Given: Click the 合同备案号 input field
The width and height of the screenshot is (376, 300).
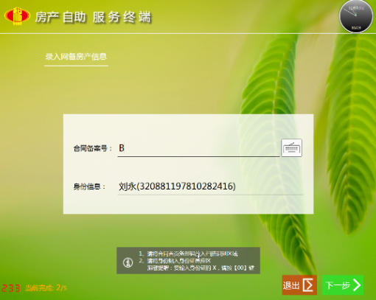Looking at the screenshot, I should tap(198, 148).
